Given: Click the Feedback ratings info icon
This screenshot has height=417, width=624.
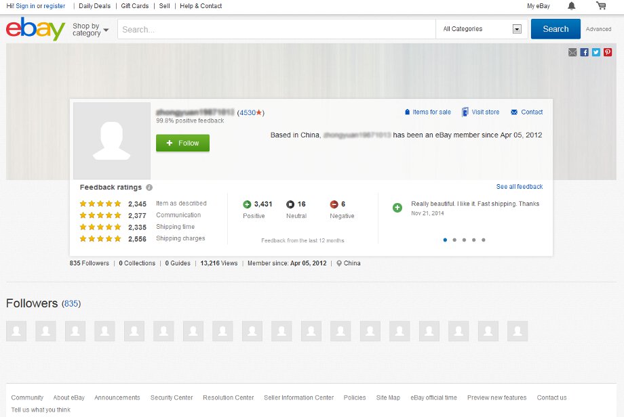Looking at the screenshot, I should (x=149, y=188).
